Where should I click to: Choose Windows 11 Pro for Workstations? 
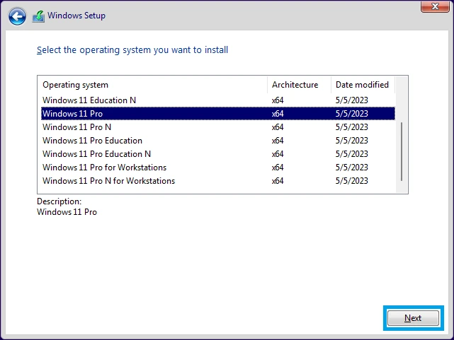104,168
